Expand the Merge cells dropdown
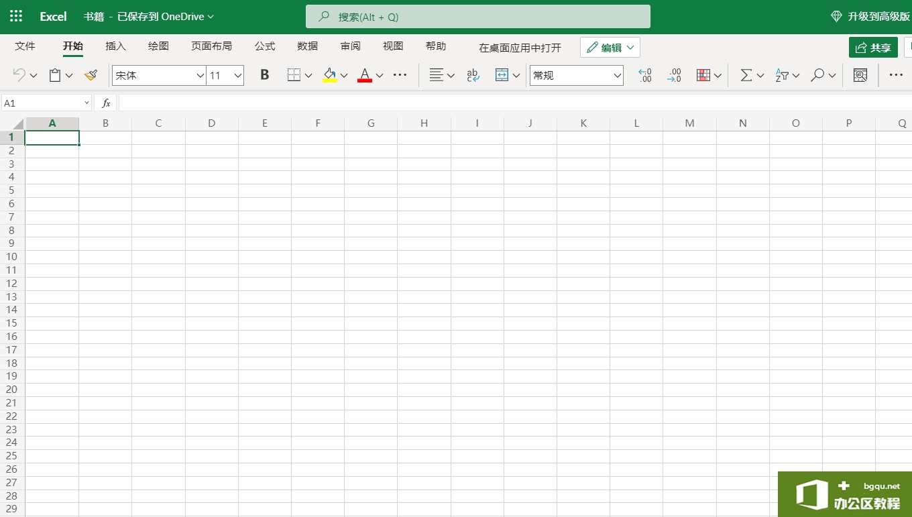Viewport: 912px width, 517px height. pyautogui.click(x=516, y=76)
